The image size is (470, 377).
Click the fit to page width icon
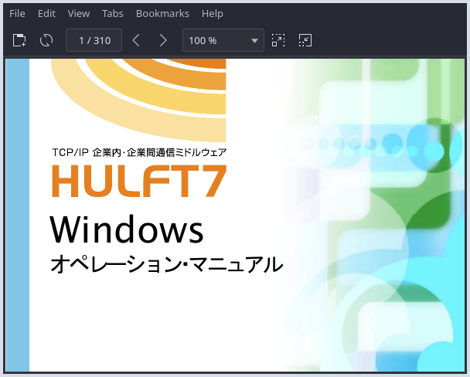click(x=278, y=40)
